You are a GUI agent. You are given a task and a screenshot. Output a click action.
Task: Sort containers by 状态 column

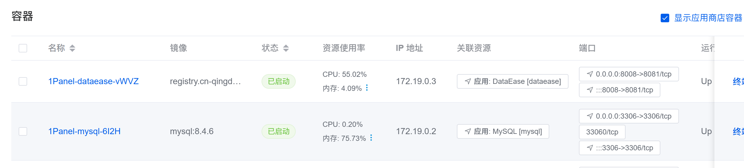[286, 48]
